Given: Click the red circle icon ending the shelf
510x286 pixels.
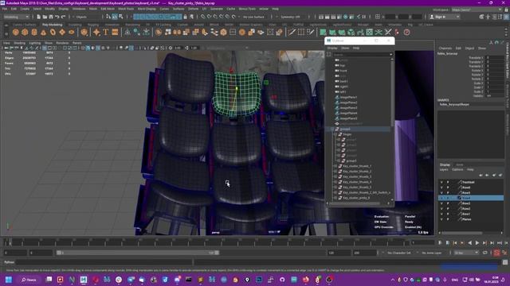Looking at the screenshot, I should click(x=407, y=32).
